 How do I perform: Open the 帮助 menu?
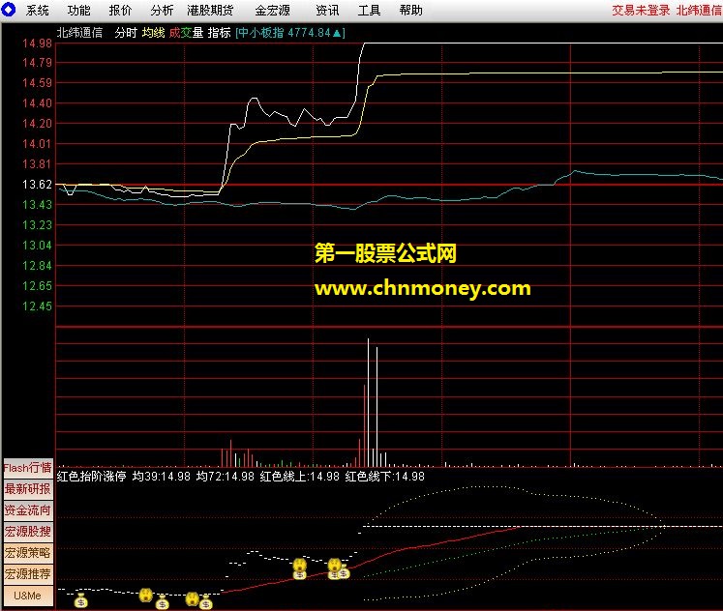click(410, 10)
